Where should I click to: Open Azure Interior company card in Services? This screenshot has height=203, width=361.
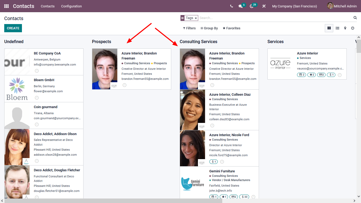coord(307,64)
